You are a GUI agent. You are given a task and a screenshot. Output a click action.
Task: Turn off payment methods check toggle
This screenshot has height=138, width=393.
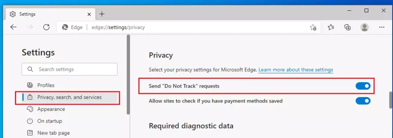363,101
